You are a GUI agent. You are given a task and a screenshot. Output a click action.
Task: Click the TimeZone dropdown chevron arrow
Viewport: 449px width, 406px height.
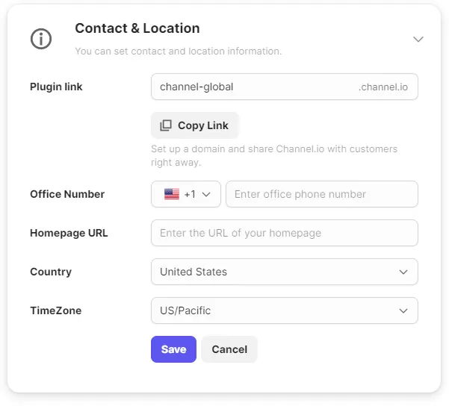click(x=403, y=310)
